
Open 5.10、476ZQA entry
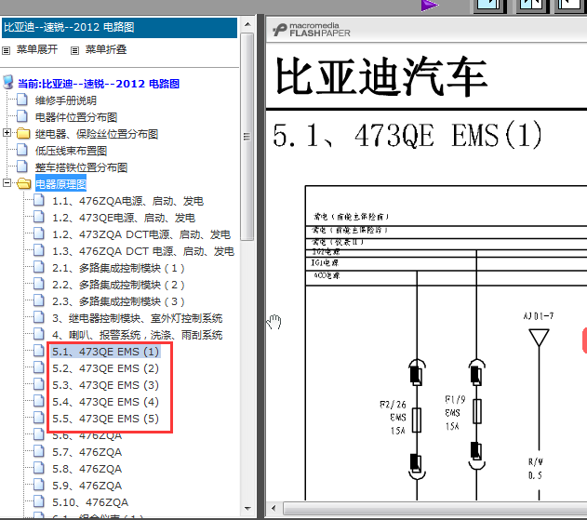90,502
